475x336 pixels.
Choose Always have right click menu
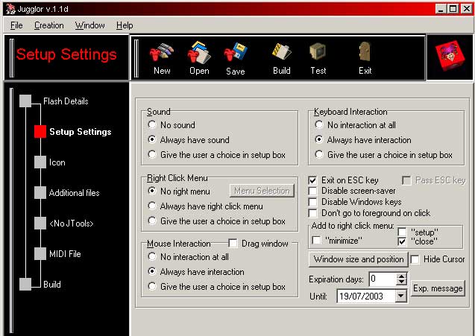coord(152,206)
